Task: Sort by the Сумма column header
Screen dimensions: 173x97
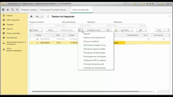Action: pyautogui.click(x=72, y=35)
